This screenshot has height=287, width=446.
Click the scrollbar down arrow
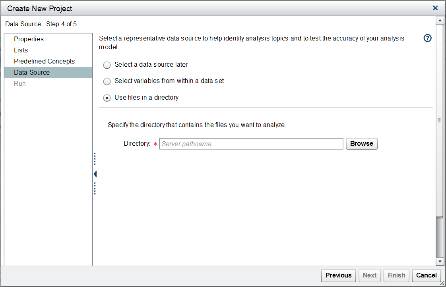tap(439, 261)
